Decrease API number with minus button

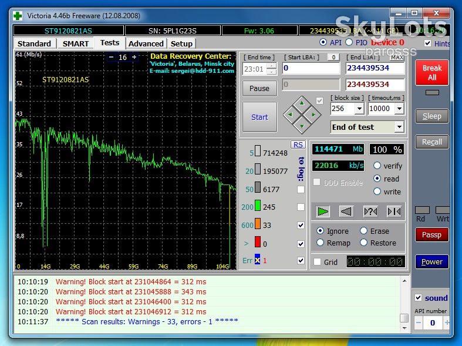pyautogui.click(x=419, y=323)
